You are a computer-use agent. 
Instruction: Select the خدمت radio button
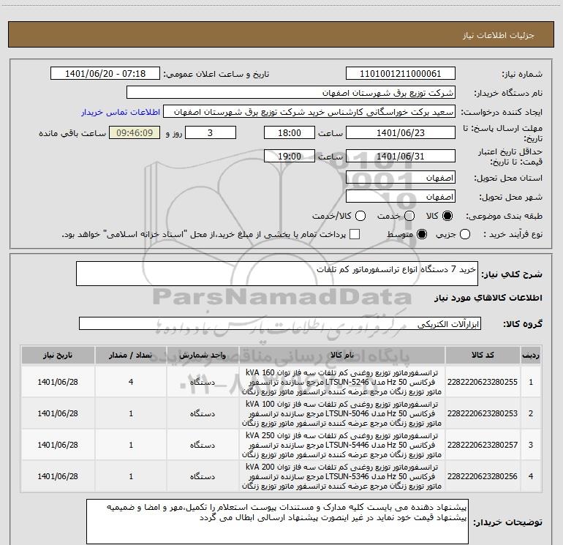coord(409,216)
